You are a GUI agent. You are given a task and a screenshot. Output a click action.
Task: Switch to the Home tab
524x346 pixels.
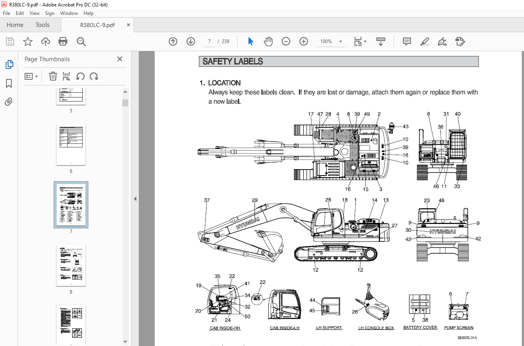pos(15,25)
